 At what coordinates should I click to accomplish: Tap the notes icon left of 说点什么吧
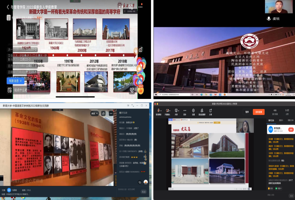coord(9,90)
